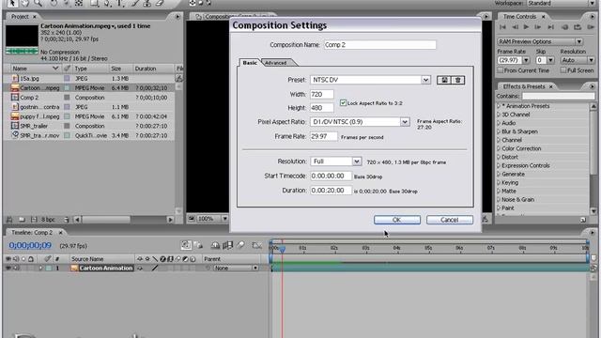Image resolution: width=601 pixels, height=338 pixels.
Task: Select the Selection arrow tool
Action: pyautogui.click(x=12, y=3)
